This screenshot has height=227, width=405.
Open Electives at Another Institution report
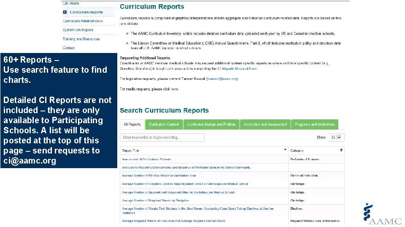[x=197, y=211]
